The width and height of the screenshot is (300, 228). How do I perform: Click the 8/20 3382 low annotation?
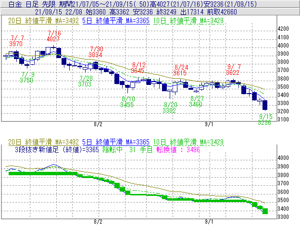(170, 108)
